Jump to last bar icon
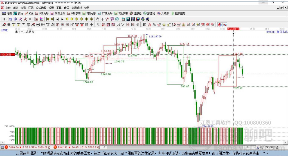 pyautogui.click(x=52, y=19)
